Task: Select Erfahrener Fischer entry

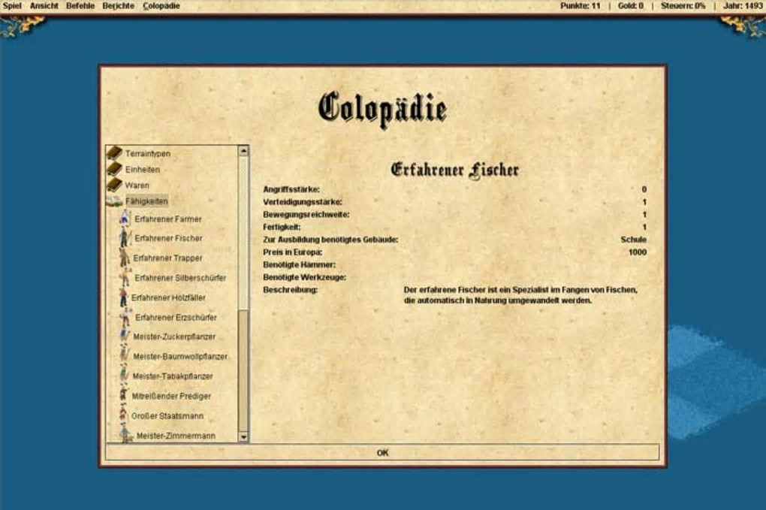Action: pyautogui.click(x=168, y=238)
